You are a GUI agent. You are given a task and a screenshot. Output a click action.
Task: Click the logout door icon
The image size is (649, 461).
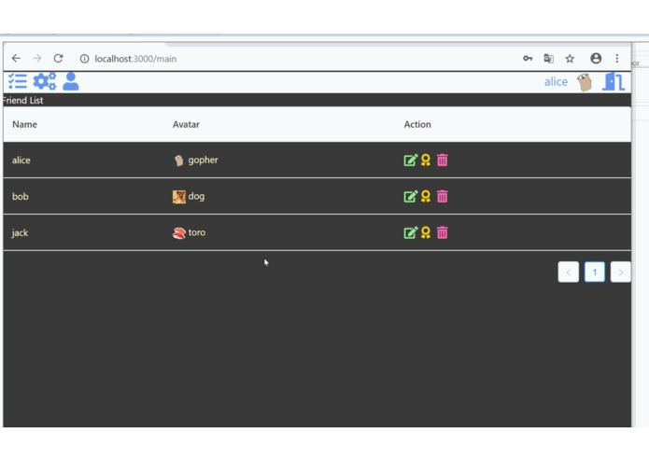click(x=614, y=81)
